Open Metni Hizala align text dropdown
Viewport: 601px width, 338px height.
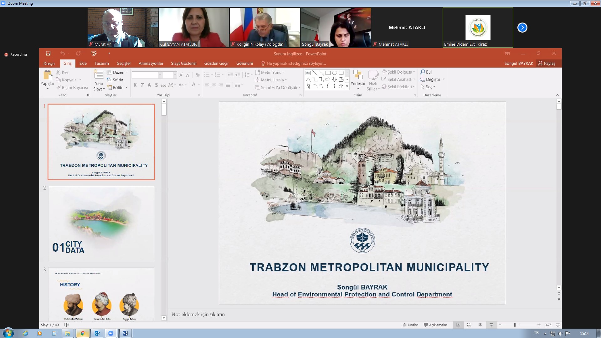[271, 80]
